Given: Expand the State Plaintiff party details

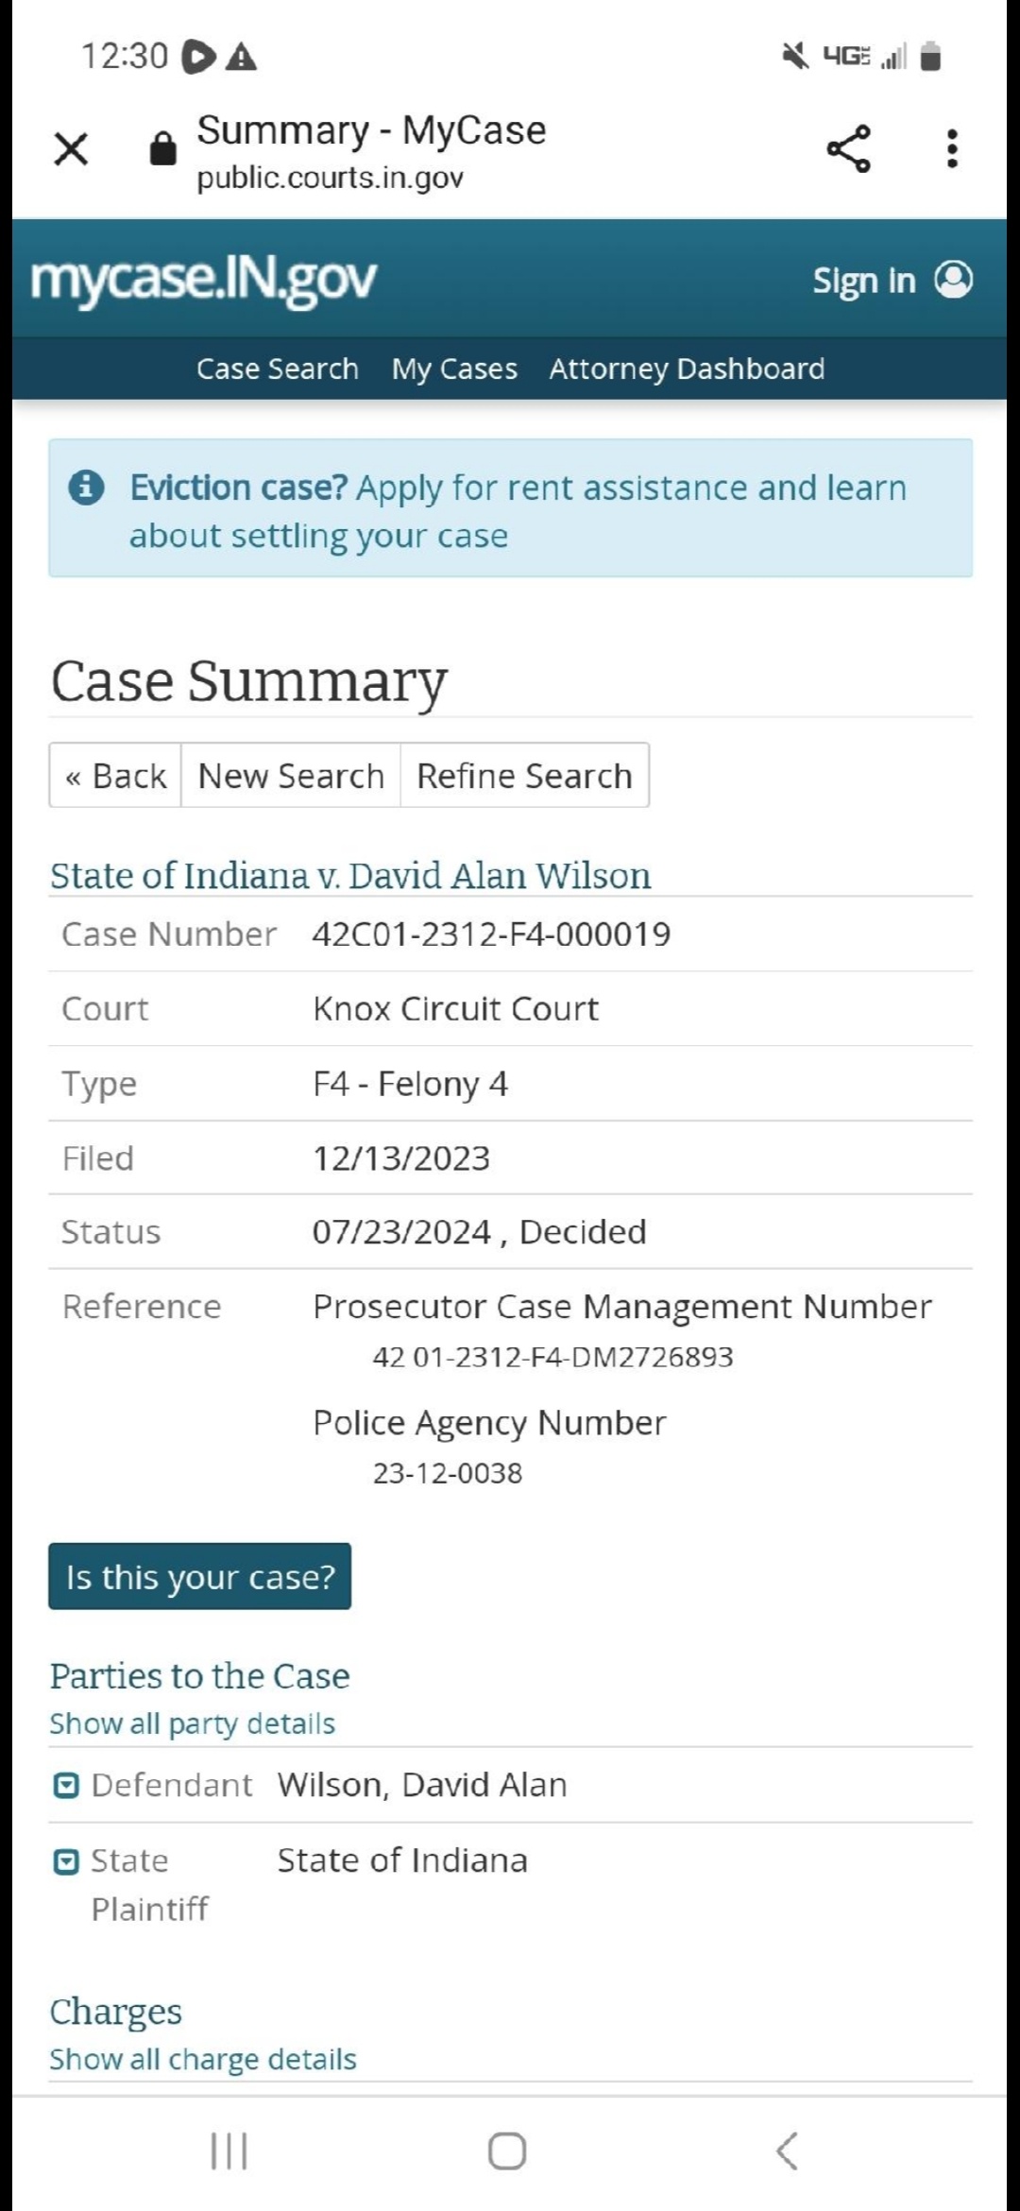Looking at the screenshot, I should pyautogui.click(x=66, y=1861).
